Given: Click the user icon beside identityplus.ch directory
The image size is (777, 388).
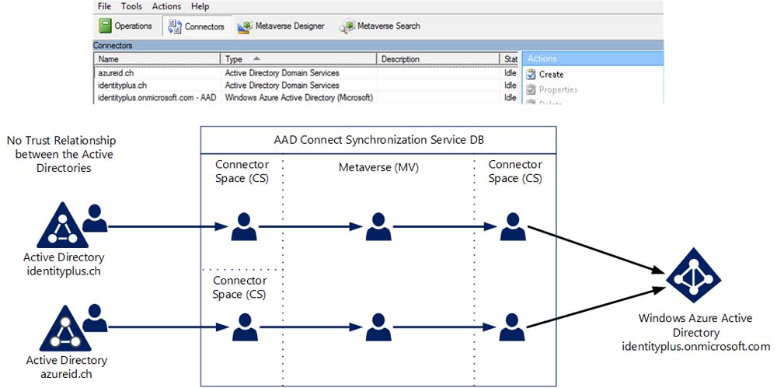Looking at the screenshot, I should [95, 218].
